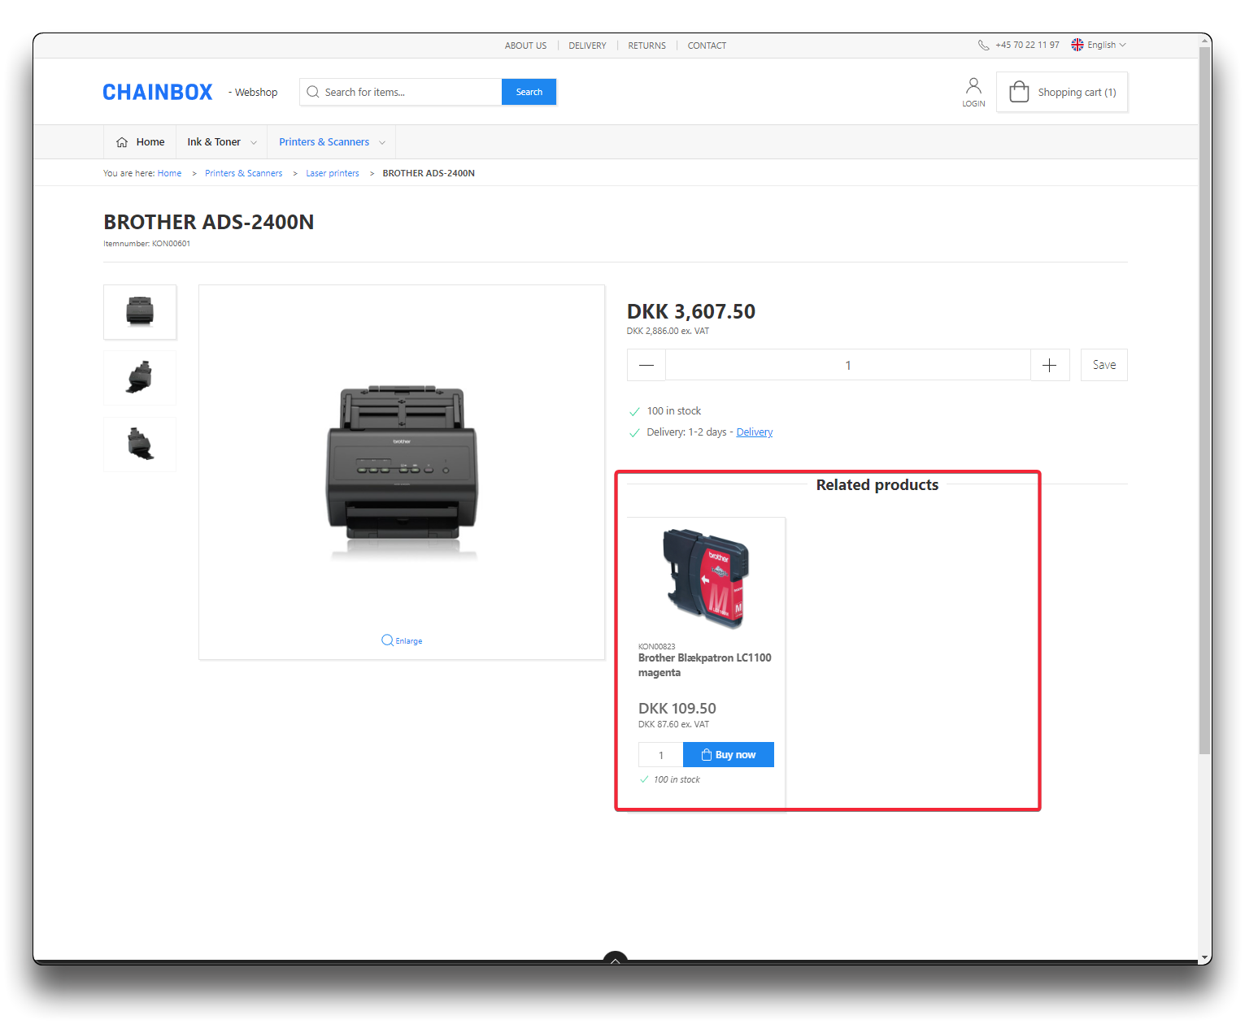Open Laser printers breadcrumb link
Screen dimensions: 1245x1024
coord(332,173)
